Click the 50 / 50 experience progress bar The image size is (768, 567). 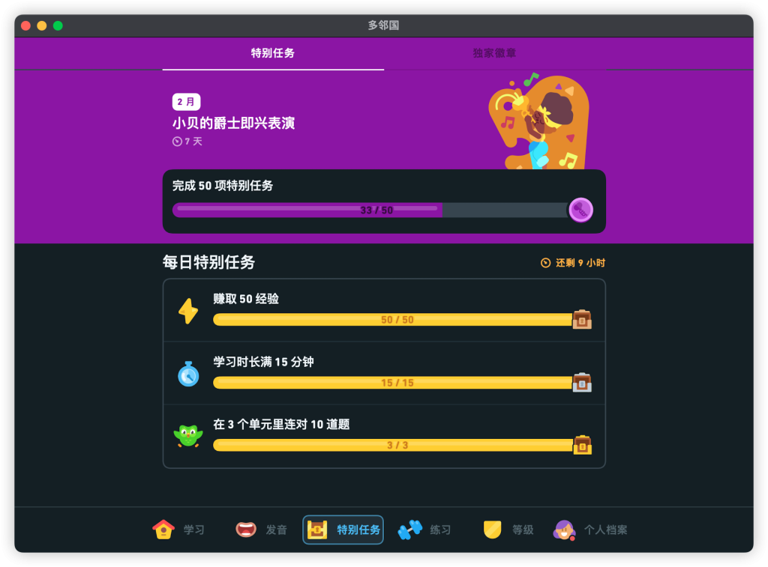click(x=393, y=320)
